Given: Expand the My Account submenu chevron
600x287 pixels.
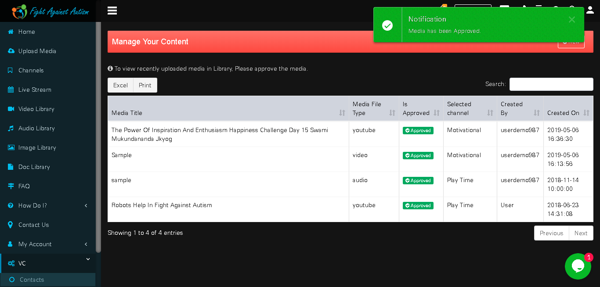Looking at the screenshot, I should [86, 244].
